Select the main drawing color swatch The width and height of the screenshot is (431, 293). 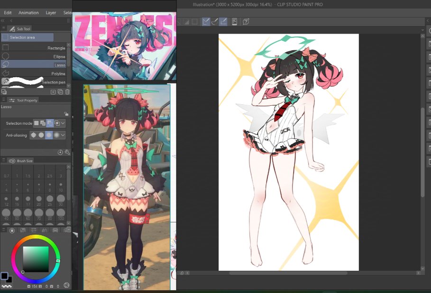click(x=4, y=275)
